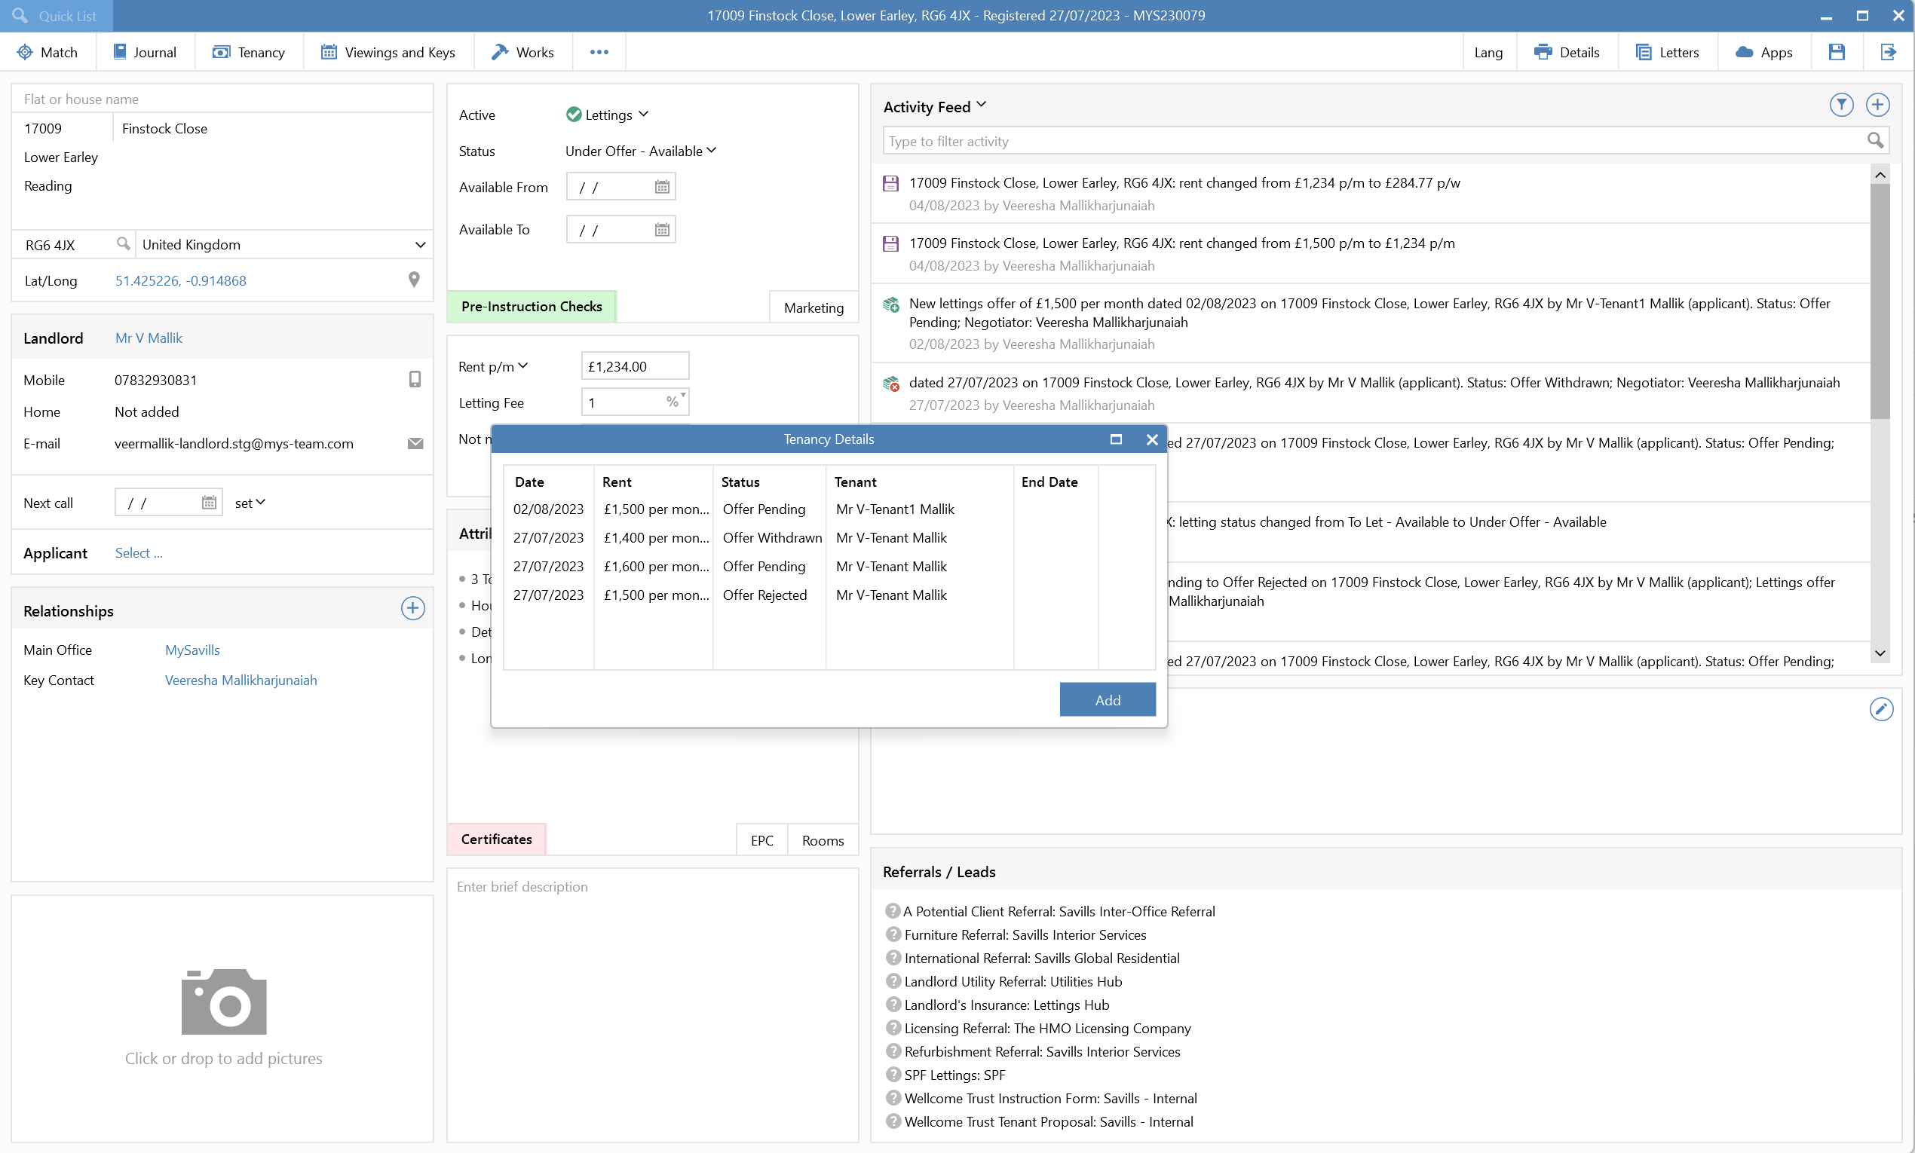1915x1153 pixels.
Task: Open Viewings and Keys
Action: [388, 51]
